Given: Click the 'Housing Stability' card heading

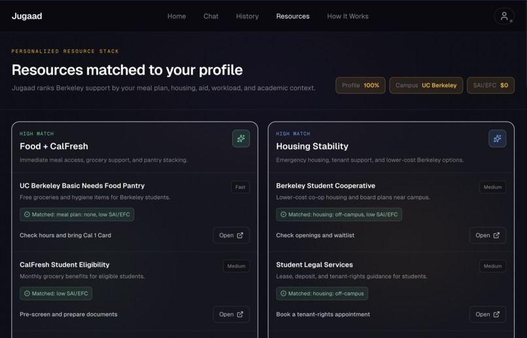Looking at the screenshot, I should click(x=313, y=146).
